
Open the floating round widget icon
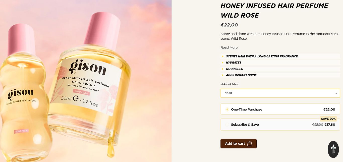pyautogui.click(x=333, y=149)
